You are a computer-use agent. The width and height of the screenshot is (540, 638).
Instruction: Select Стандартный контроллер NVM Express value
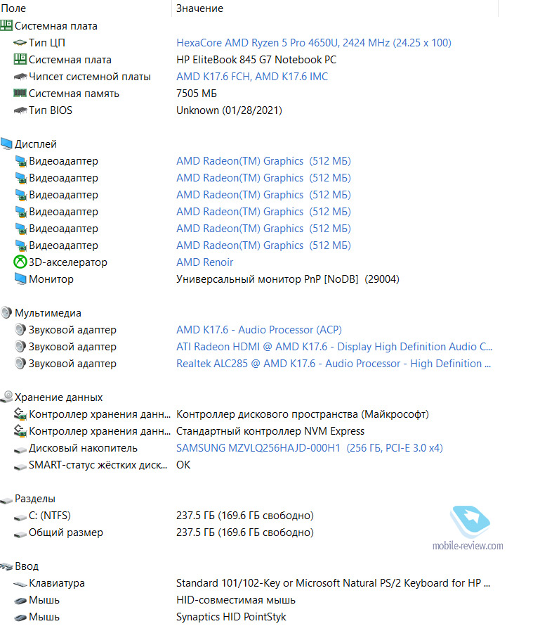click(270, 431)
